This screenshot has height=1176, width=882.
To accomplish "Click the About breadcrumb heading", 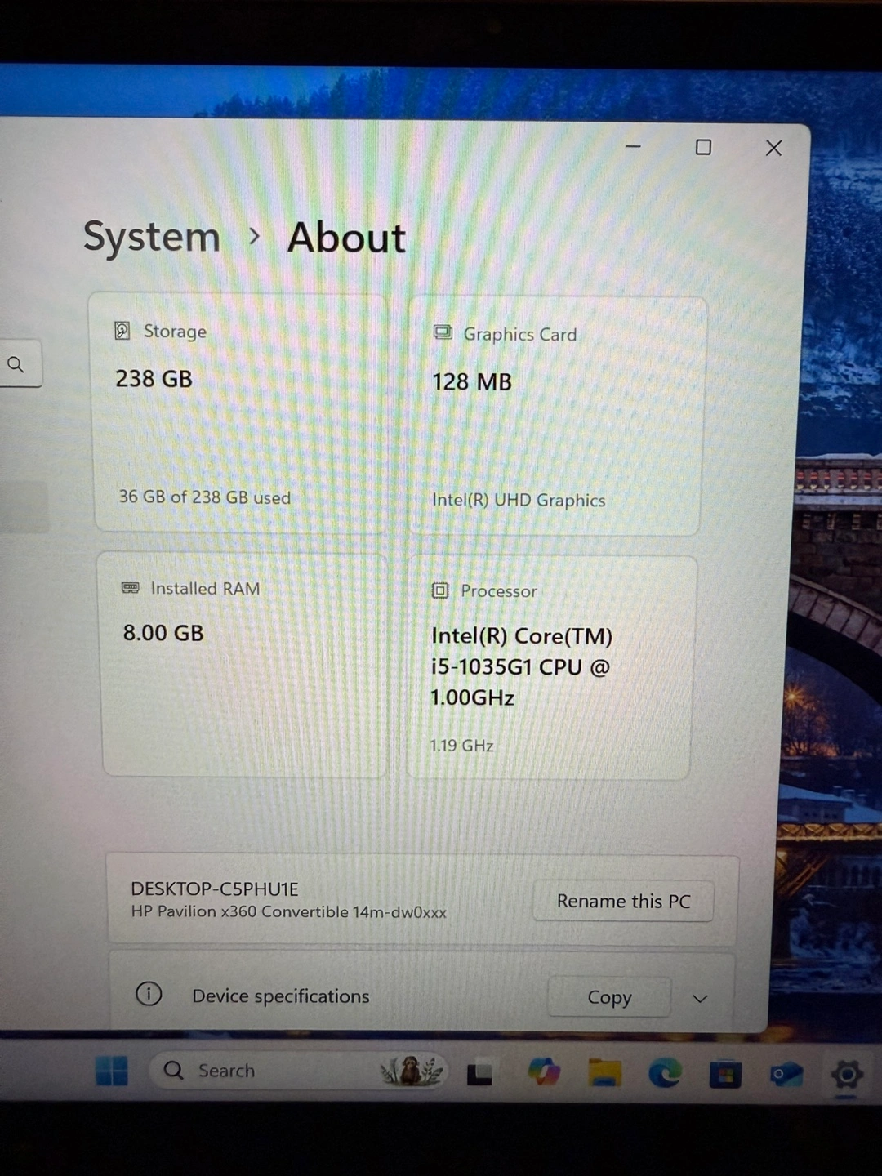I will click(x=346, y=238).
